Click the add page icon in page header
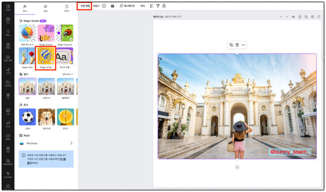This screenshot has width=326, height=192. 319,17
